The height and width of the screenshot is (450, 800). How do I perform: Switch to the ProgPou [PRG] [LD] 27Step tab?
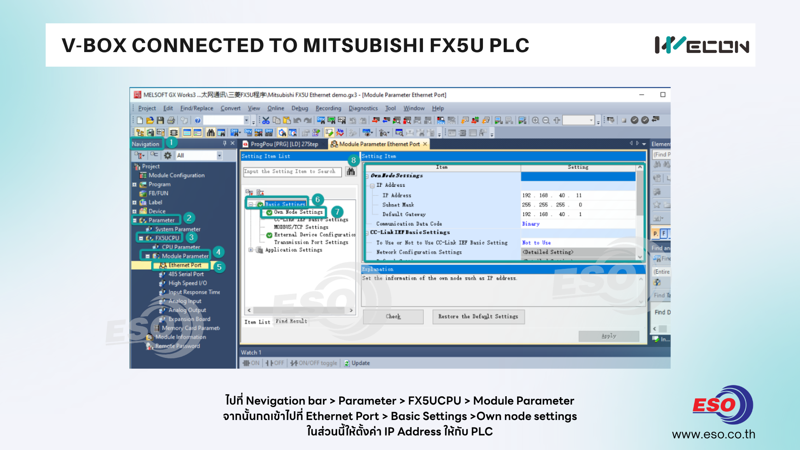[281, 144]
